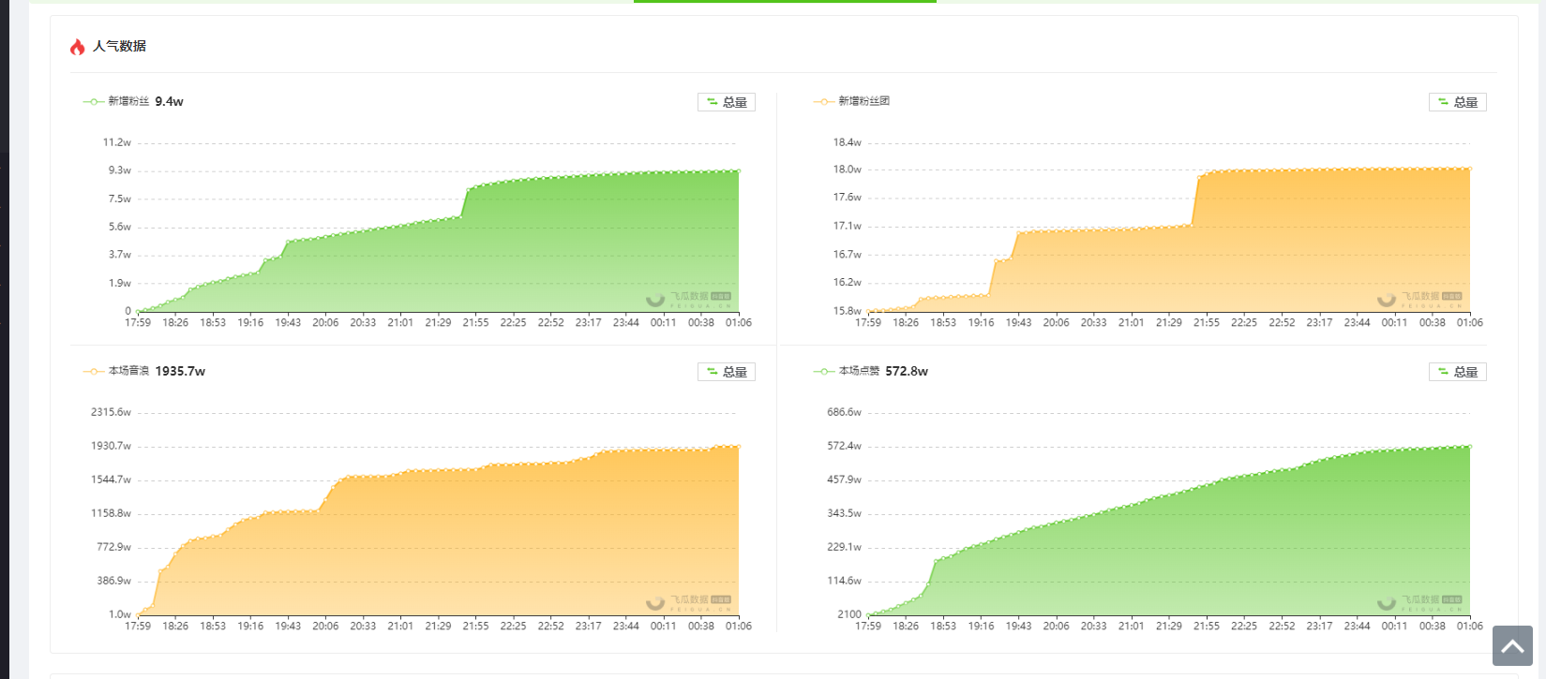
Task: Click the active green tab indicator at top
Action: pos(785,1)
